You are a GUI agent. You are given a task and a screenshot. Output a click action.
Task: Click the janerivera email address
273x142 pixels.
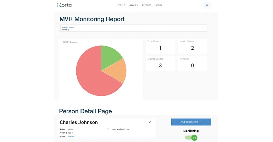[120, 129]
